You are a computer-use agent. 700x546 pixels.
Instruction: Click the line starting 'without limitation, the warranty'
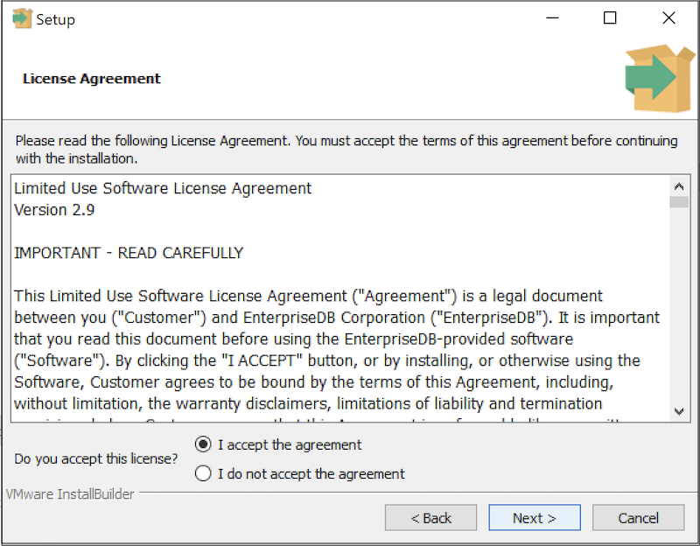coord(308,403)
